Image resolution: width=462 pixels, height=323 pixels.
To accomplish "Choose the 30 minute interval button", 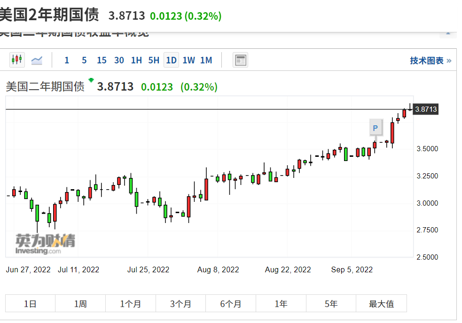I will [119, 60].
